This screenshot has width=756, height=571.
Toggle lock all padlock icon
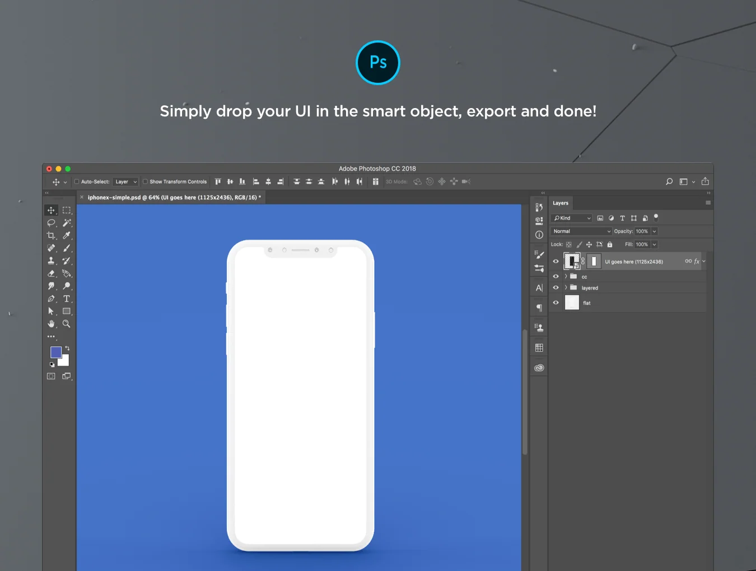click(x=610, y=245)
